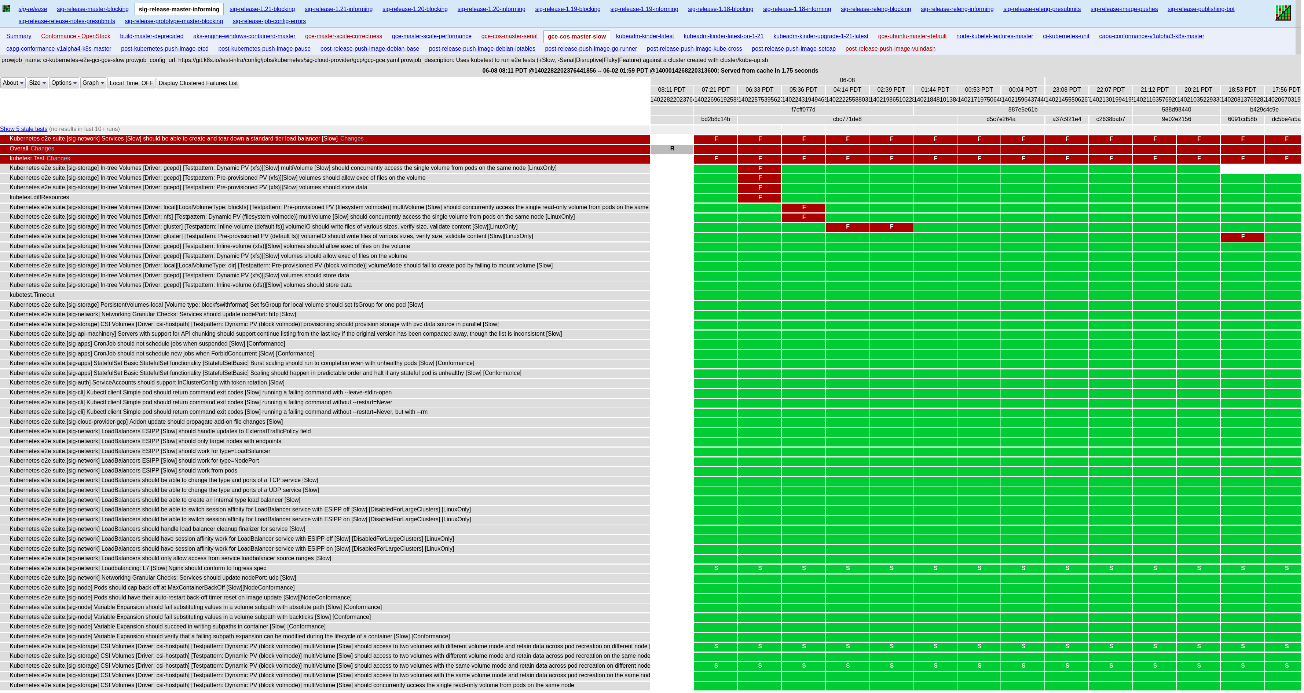Open the Graph dropdown
1304x693 pixels.
point(93,83)
